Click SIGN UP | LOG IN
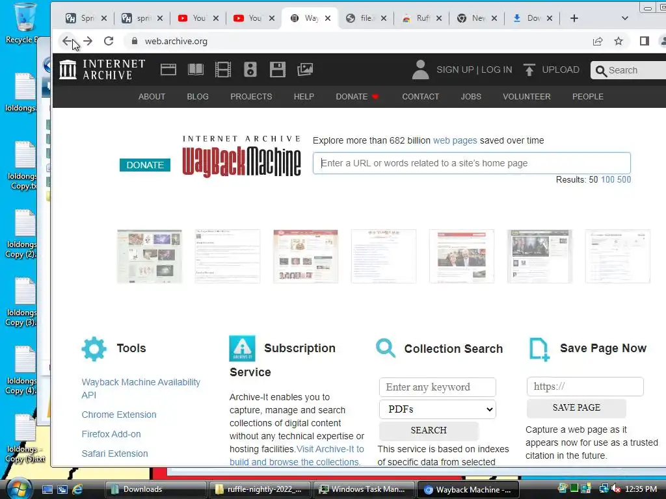This screenshot has width=666, height=499. 474,70
